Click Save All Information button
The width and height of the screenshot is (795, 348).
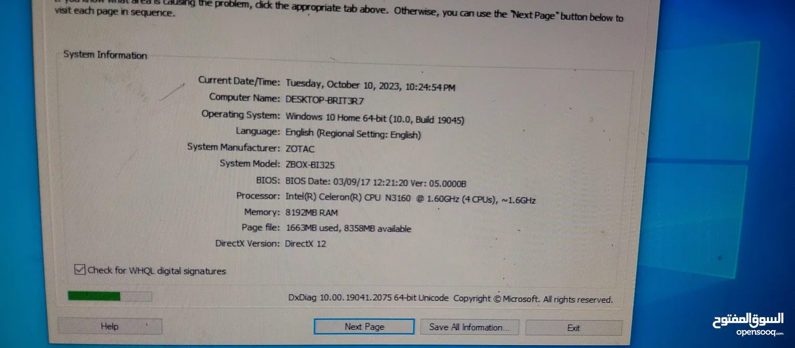pyautogui.click(x=469, y=327)
